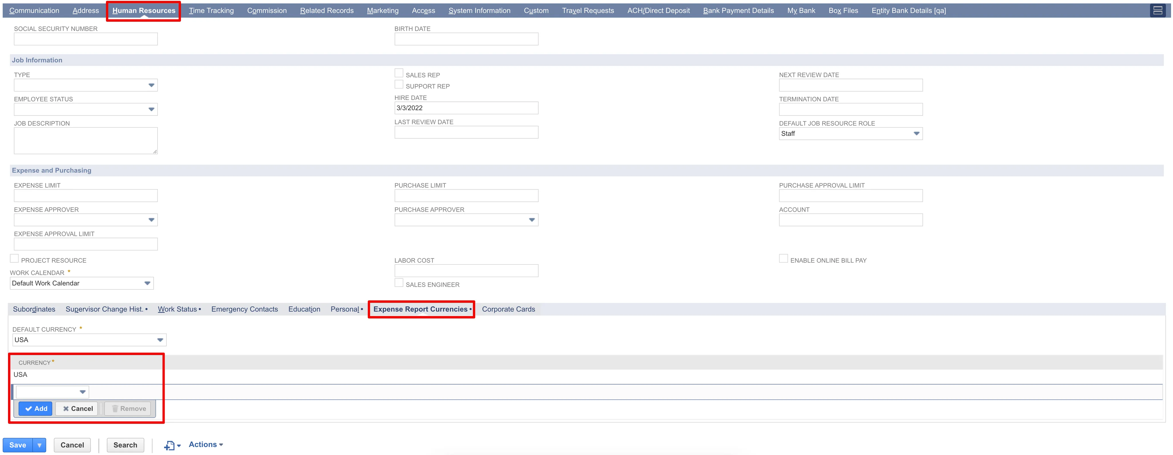Click the Hire Date field

(466, 108)
